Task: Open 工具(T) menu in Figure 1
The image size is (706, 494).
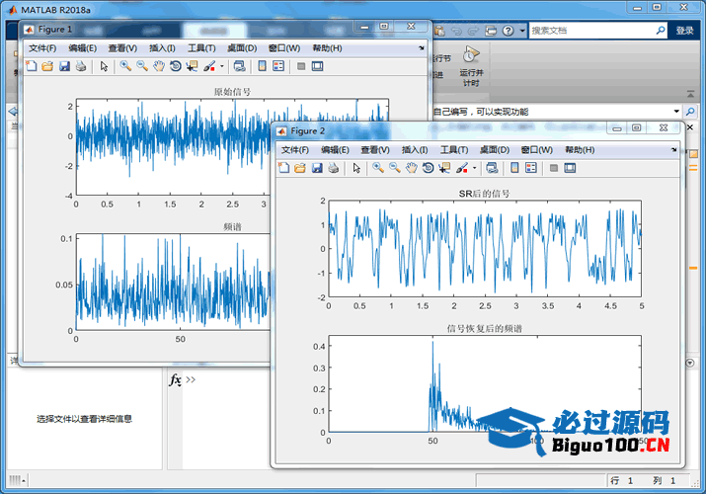Action: [201, 48]
